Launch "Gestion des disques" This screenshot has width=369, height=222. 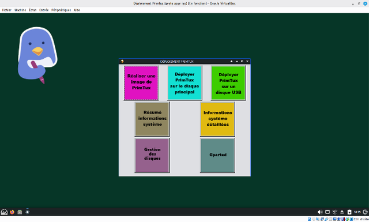[152, 155]
